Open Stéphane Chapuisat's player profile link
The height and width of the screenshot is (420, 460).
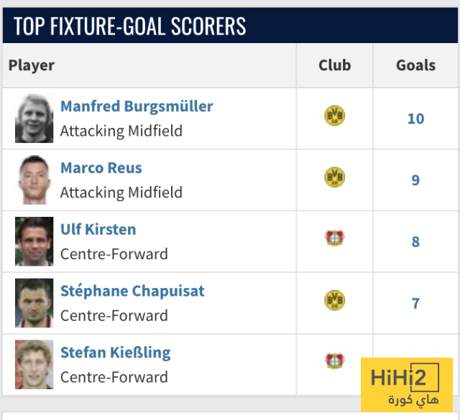pos(132,291)
